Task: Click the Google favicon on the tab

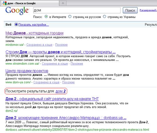Action: pos(5,3)
